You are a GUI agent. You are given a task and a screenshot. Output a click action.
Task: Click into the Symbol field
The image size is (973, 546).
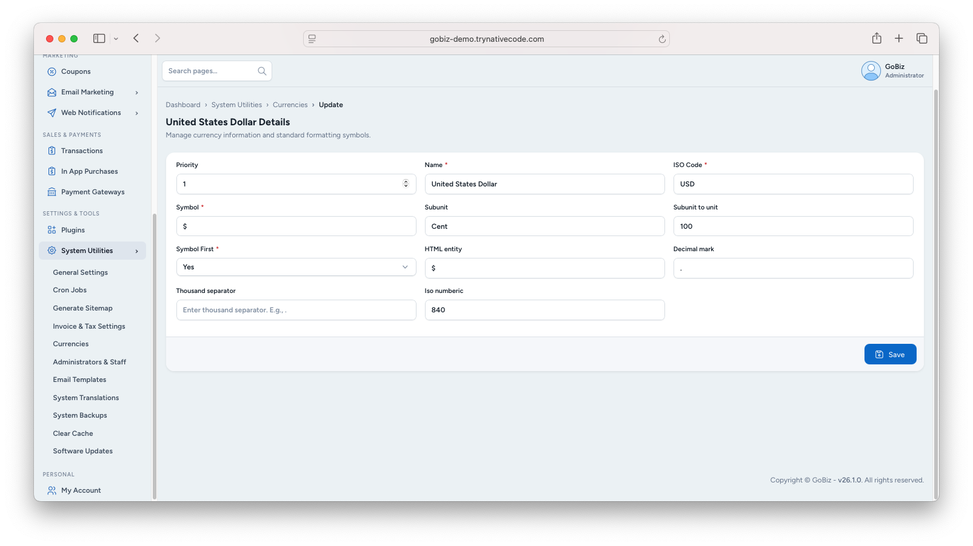296,226
